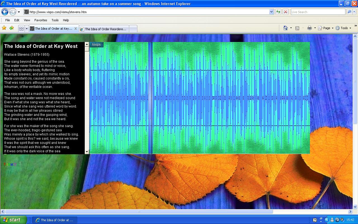
Task: Click the dark playhead bar in waveform
Action: (150, 98)
